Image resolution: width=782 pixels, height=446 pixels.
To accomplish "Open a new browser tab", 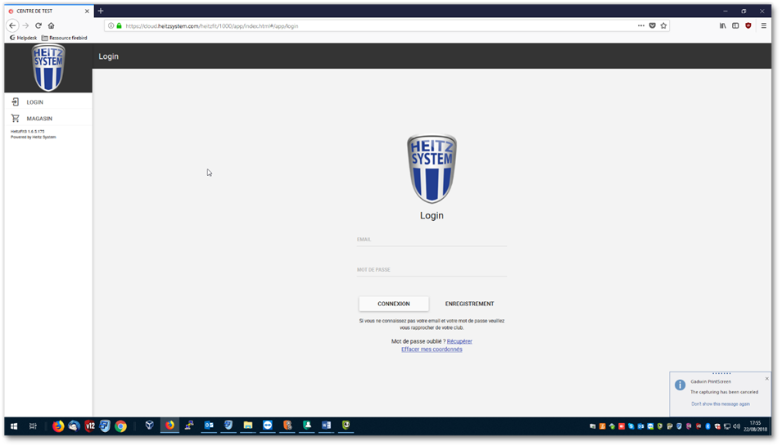I will pos(101,11).
